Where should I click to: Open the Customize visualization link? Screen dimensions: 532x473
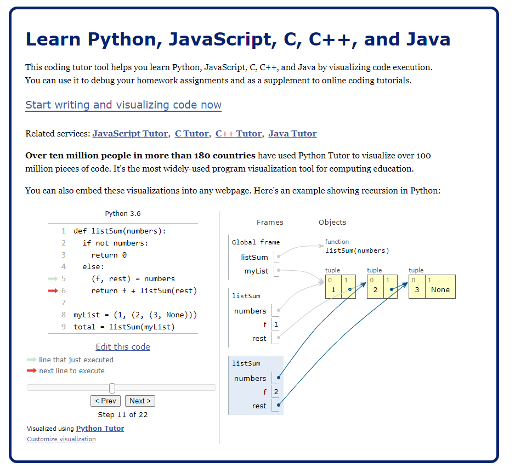point(61,439)
